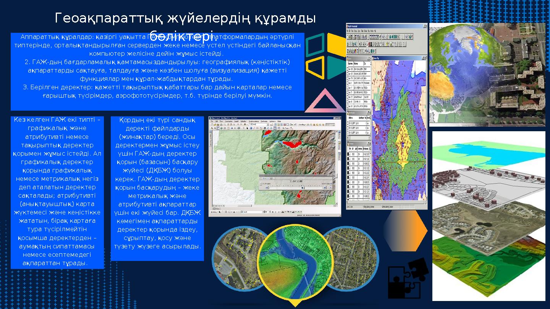Image resolution: width=550 pixels, height=309 pixels.
Task: Select ArcMap's Identify tool
Action: 251,128
